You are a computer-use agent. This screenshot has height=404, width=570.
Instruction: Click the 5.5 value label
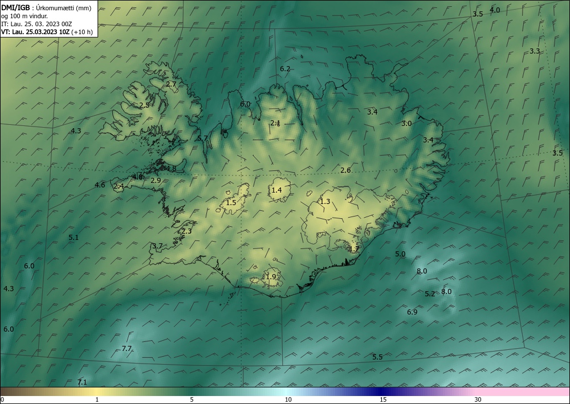pyautogui.click(x=377, y=357)
